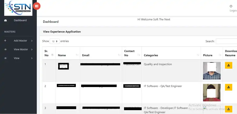Click the plus icon beside Add Master
237x114 pixels.
click(6, 41)
